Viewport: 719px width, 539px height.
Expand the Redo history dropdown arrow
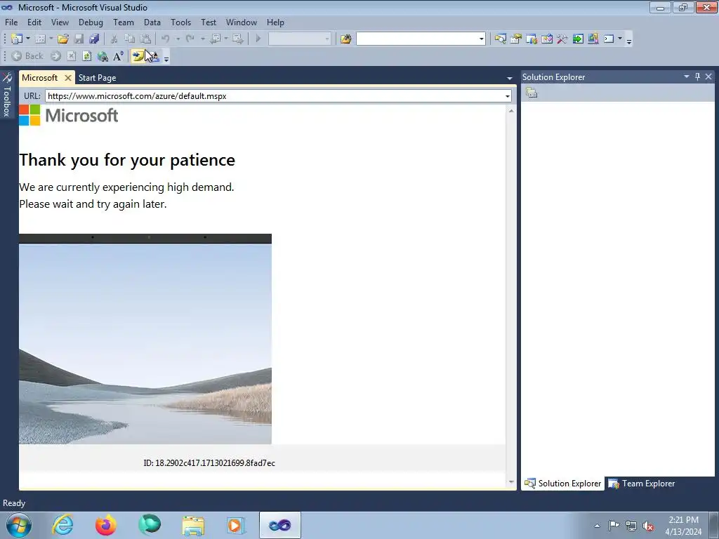tap(202, 39)
